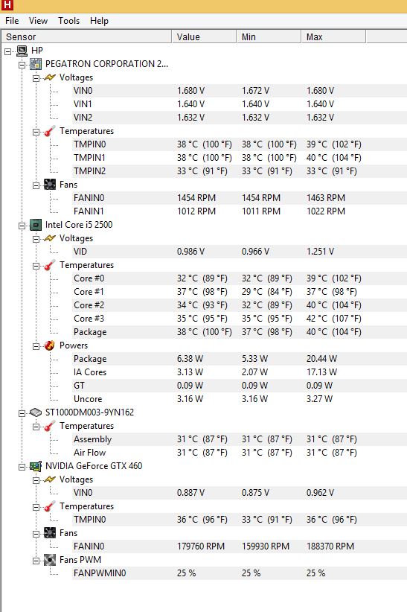407x612 pixels.
Task: Click the Value column header
Action: click(x=204, y=36)
